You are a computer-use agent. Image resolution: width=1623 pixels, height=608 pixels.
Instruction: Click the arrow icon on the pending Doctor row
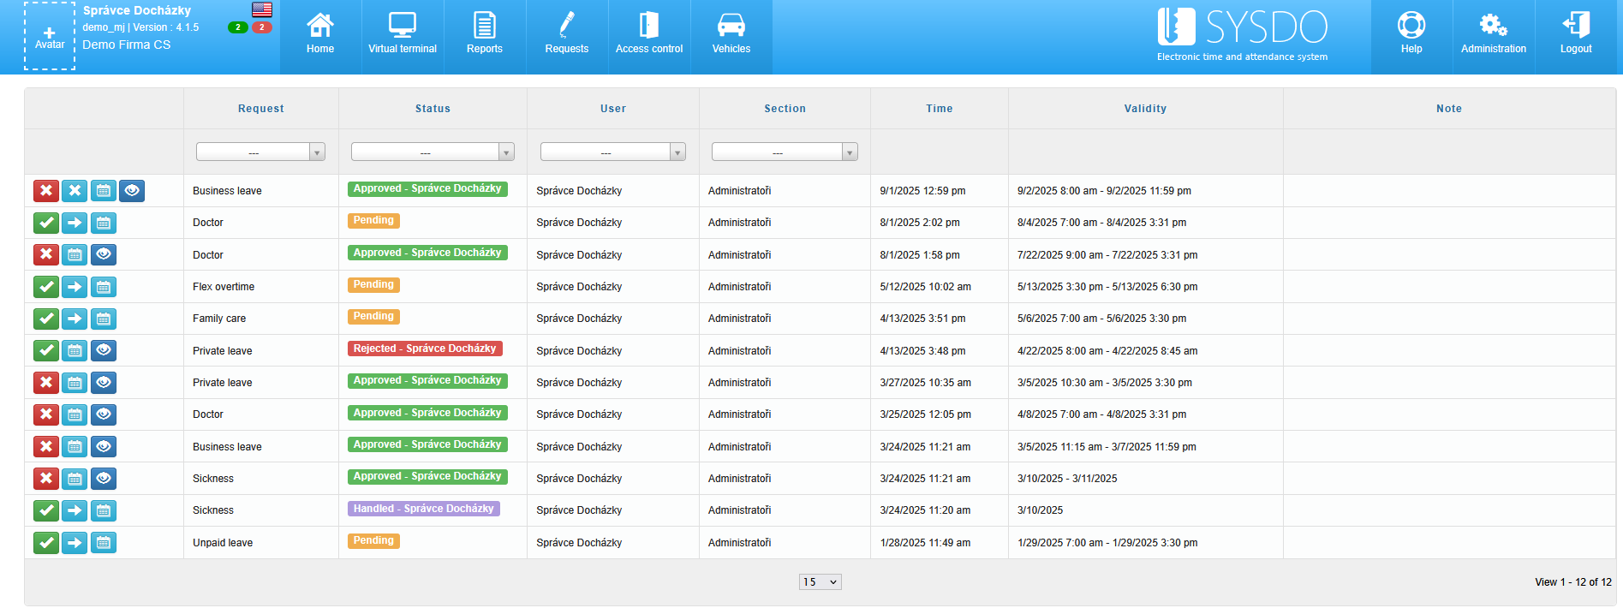click(x=75, y=223)
